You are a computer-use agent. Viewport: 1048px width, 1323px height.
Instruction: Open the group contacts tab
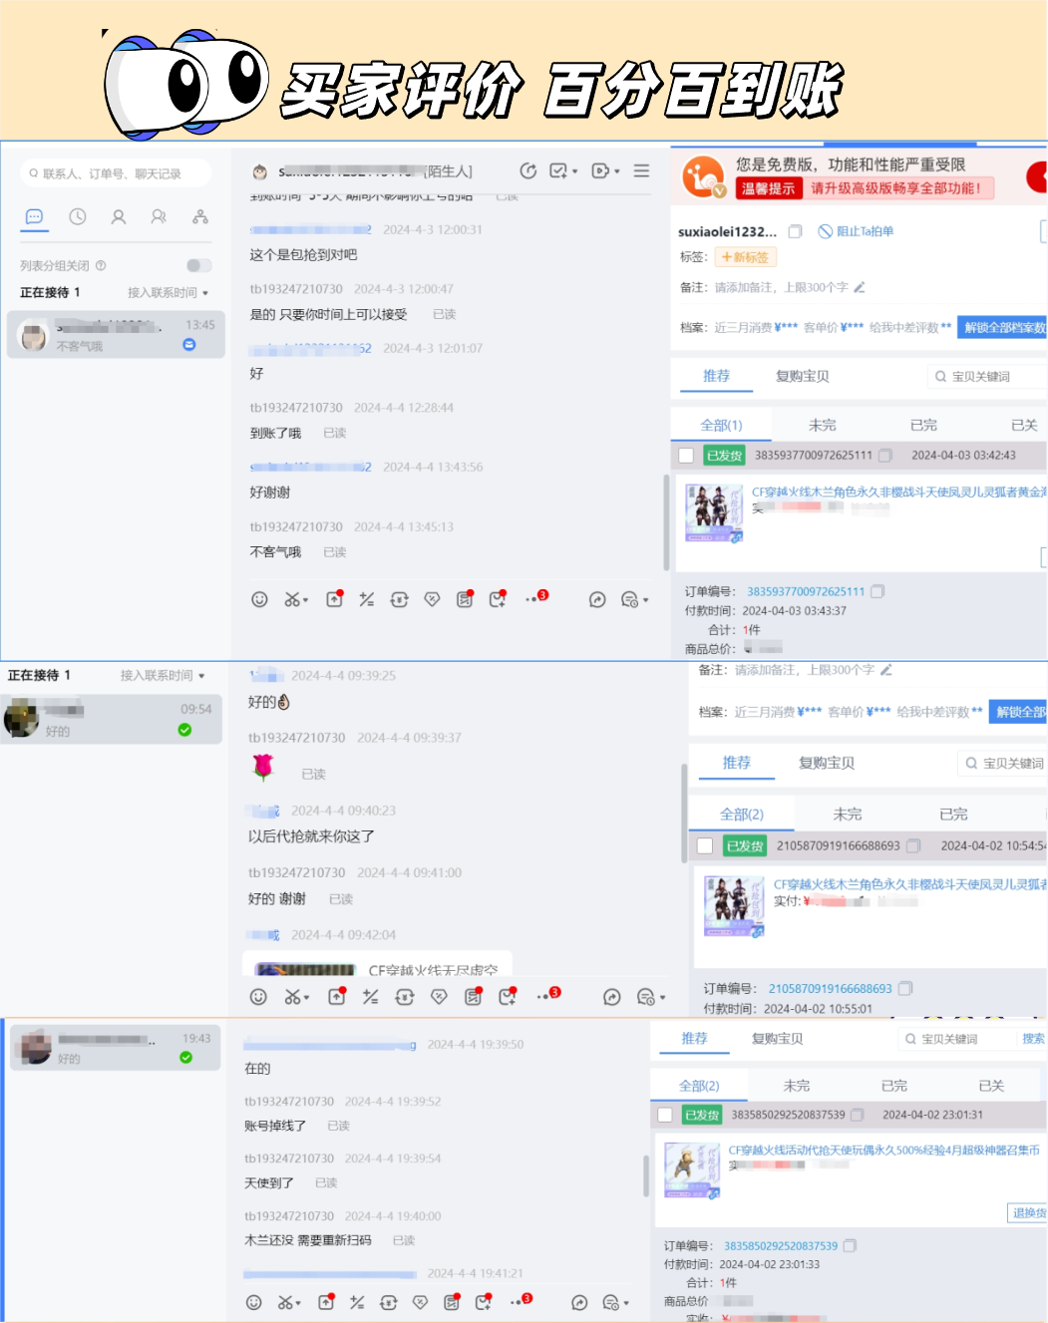click(159, 216)
